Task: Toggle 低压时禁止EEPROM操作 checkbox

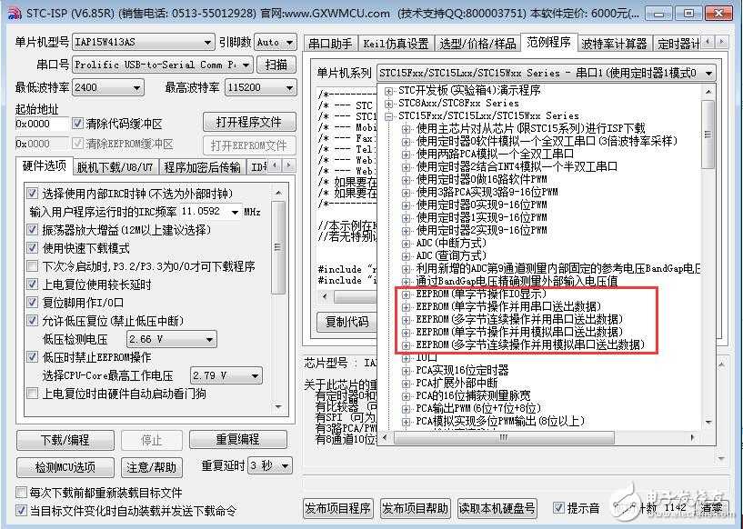Action: click(32, 357)
